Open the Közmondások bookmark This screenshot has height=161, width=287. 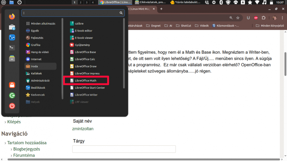point(226,26)
